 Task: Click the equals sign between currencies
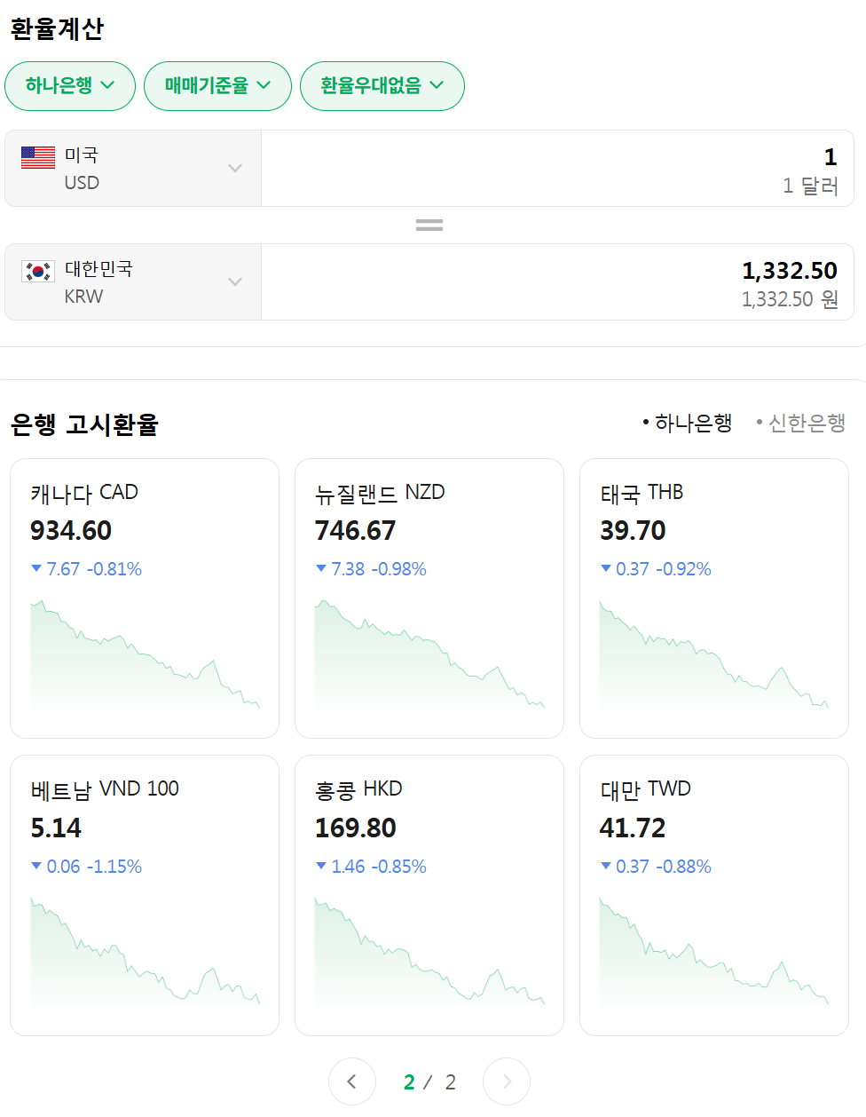pyautogui.click(x=429, y=226)
